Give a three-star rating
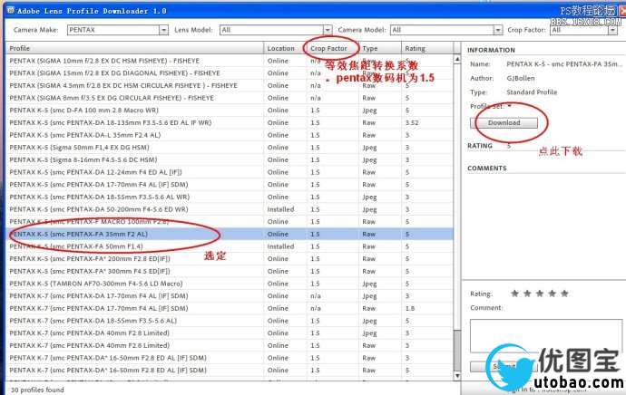The width and height of the screenshot is (626, 395). [540, 294]
